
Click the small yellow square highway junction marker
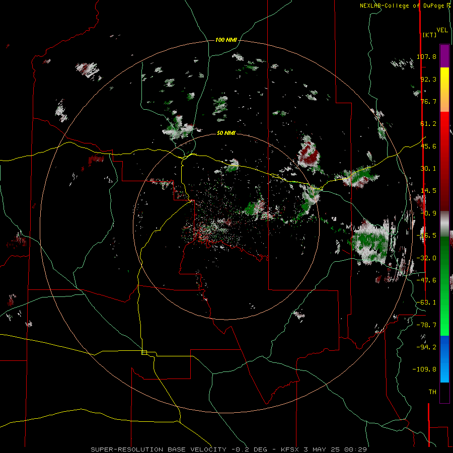(144, 352)
